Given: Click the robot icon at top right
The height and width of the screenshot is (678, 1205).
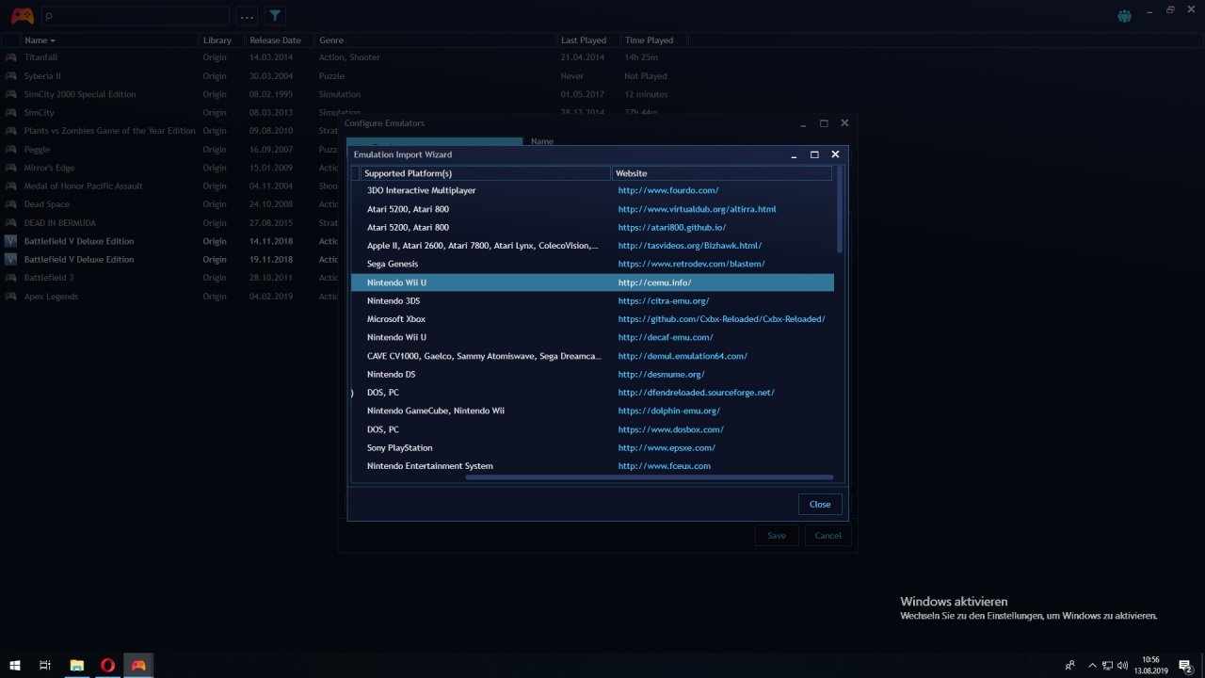Looking at the screenshot, I should [x=1124, y=16].
